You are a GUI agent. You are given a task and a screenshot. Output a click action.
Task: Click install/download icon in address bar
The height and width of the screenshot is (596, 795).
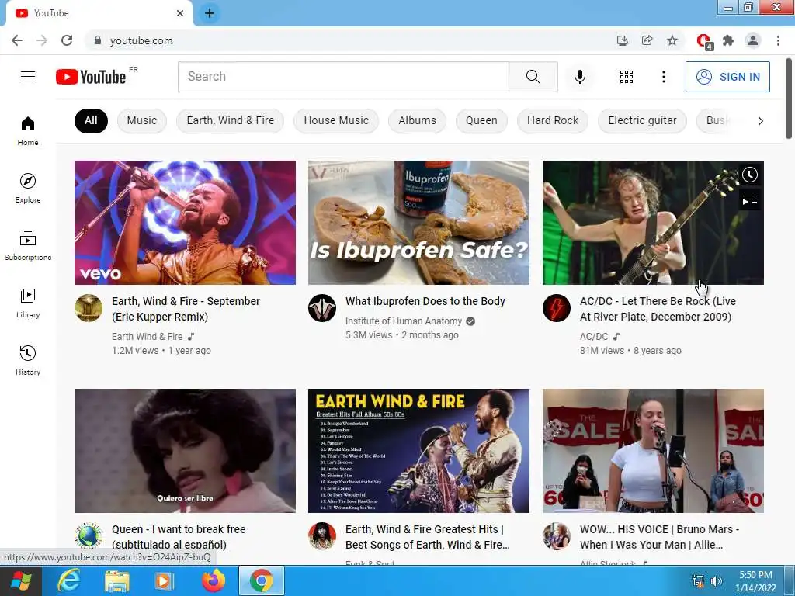pos(623,40)
